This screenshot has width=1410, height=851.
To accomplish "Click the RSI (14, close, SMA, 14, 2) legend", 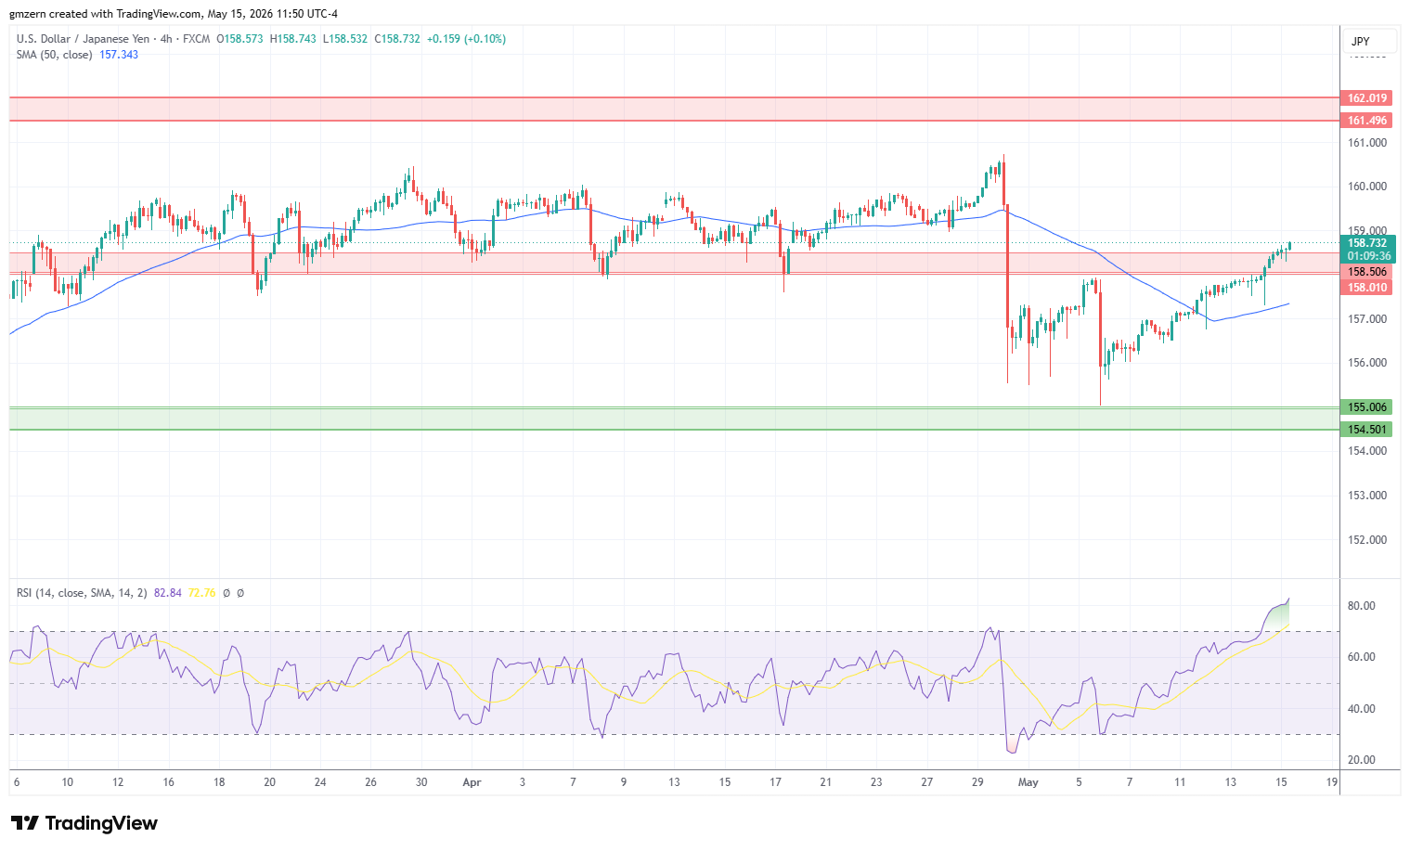I will [x=82, y=593].
